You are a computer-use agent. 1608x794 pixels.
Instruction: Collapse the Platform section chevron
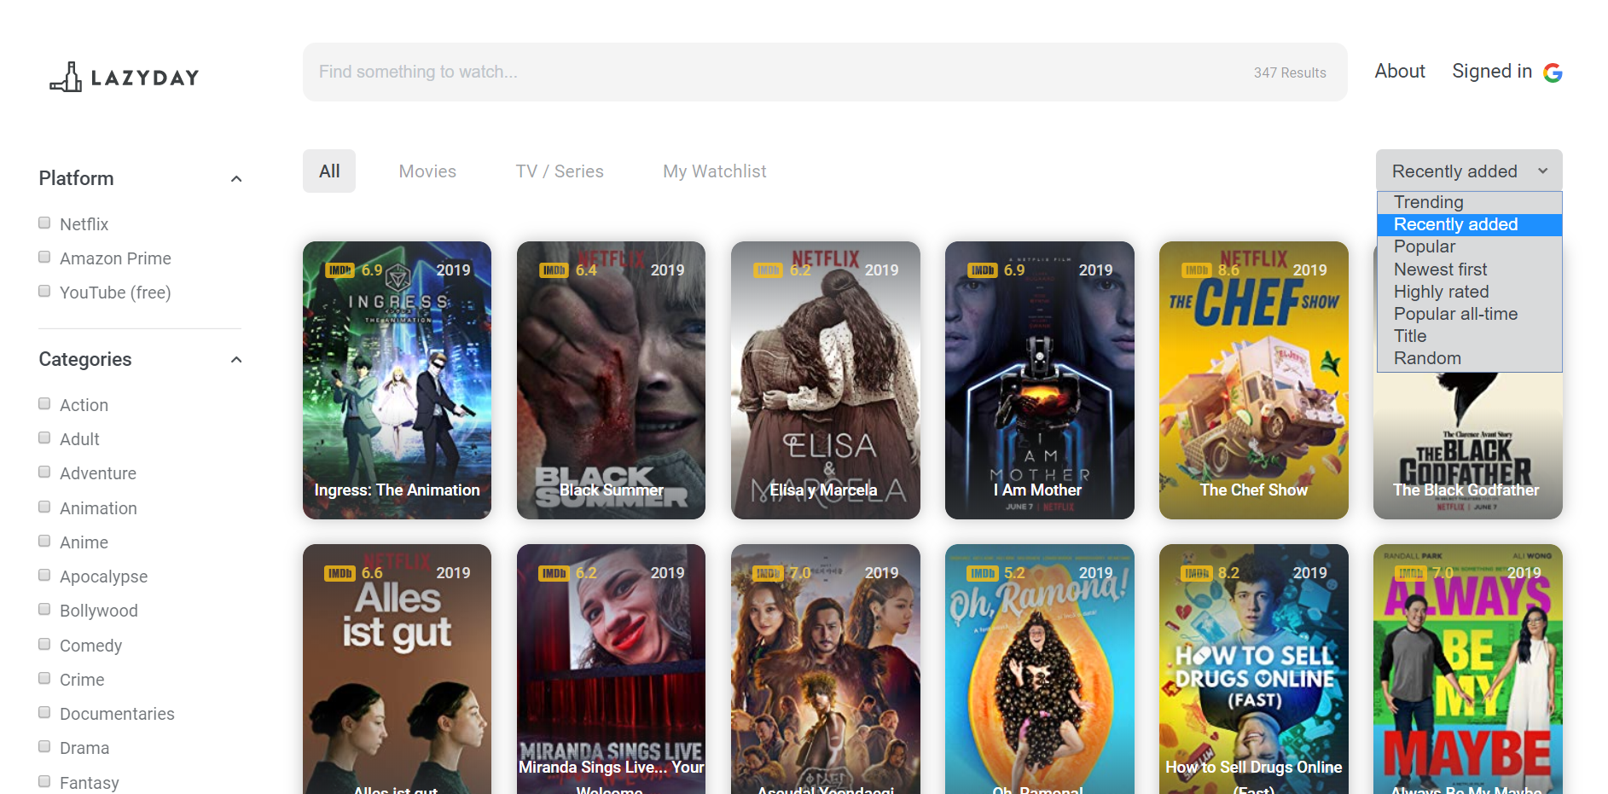236,179
